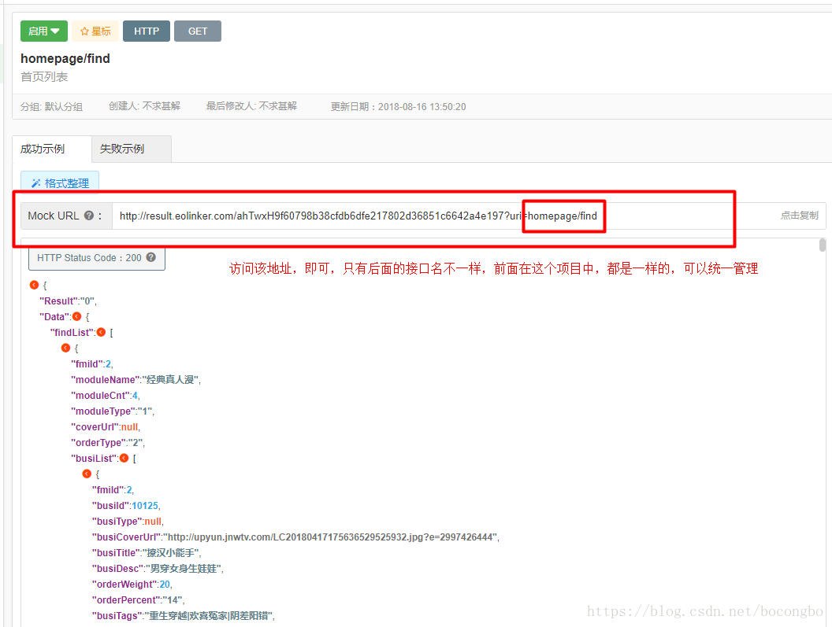
Task: Collapse the "findList" array node
Action: click(101, 332)
